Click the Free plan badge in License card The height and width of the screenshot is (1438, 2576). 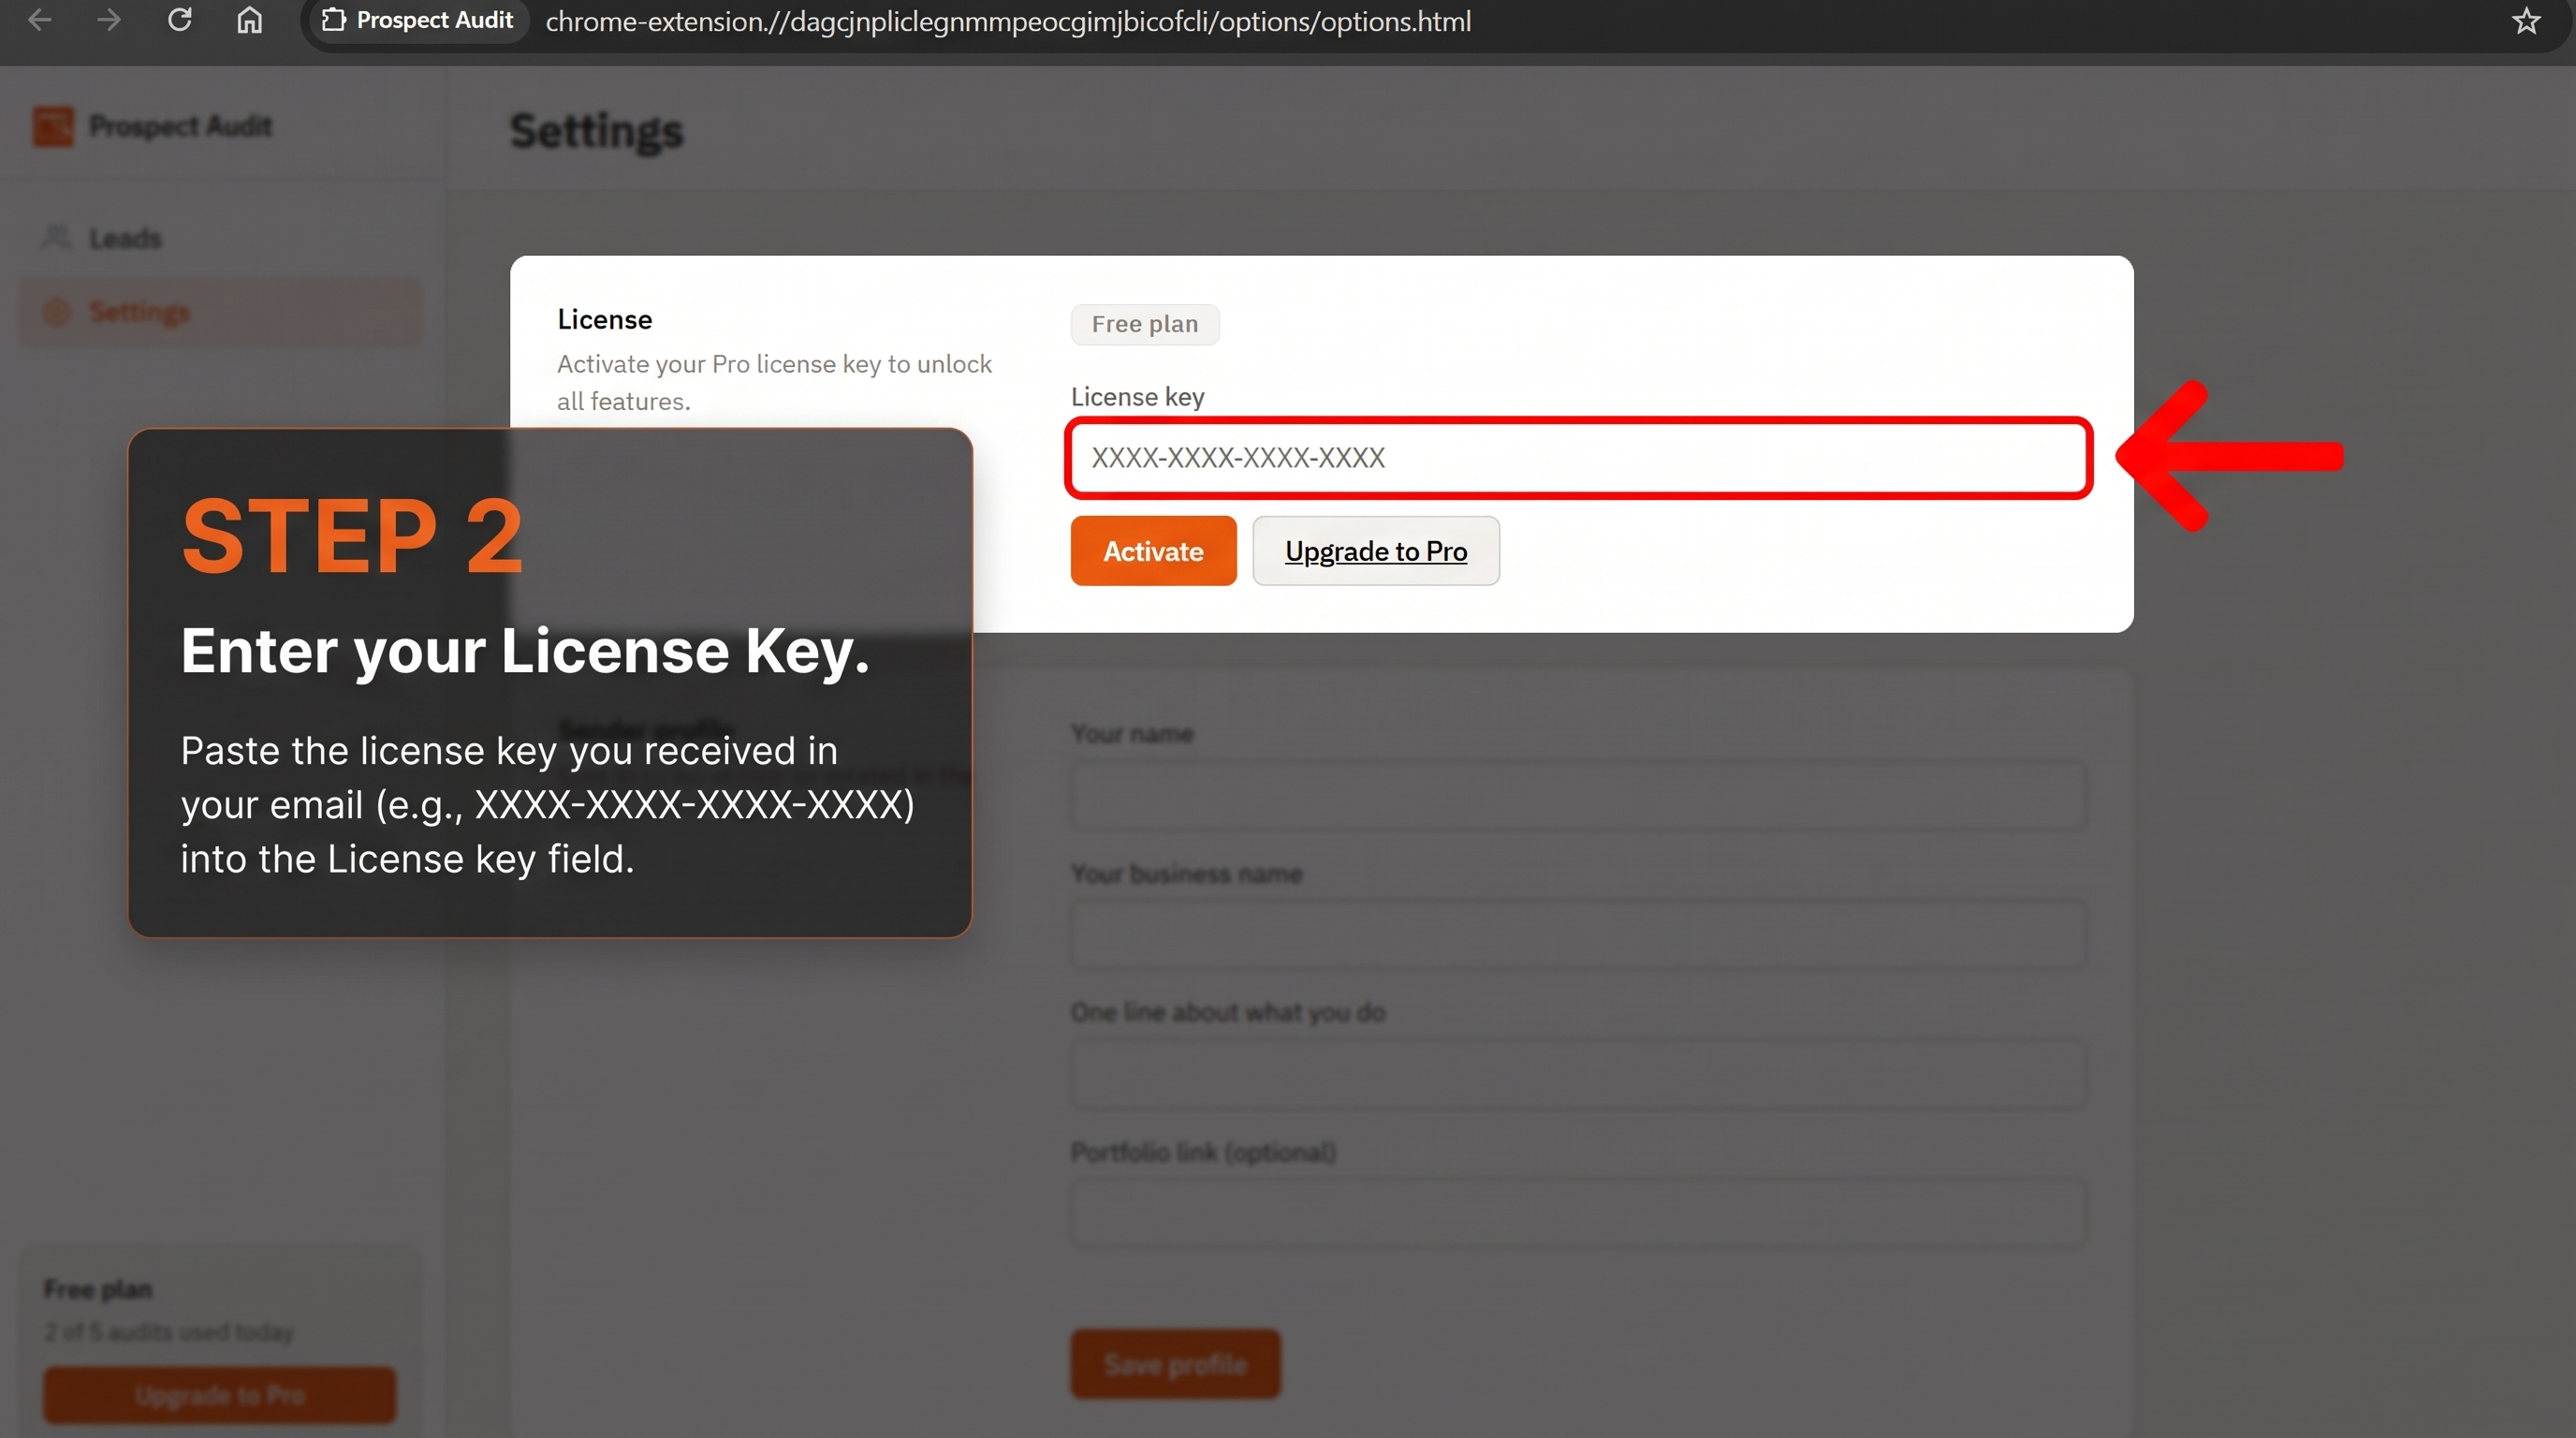pos(1145,324)
